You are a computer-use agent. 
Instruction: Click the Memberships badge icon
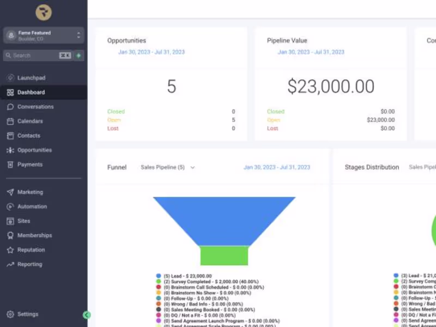[x=10, y=235]
